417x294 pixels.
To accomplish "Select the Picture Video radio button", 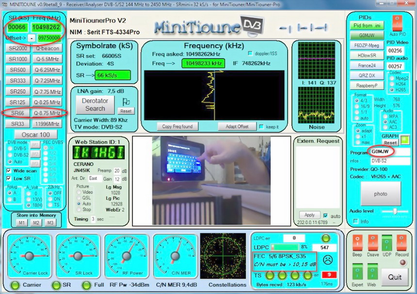I will click(x=79, y=192).
